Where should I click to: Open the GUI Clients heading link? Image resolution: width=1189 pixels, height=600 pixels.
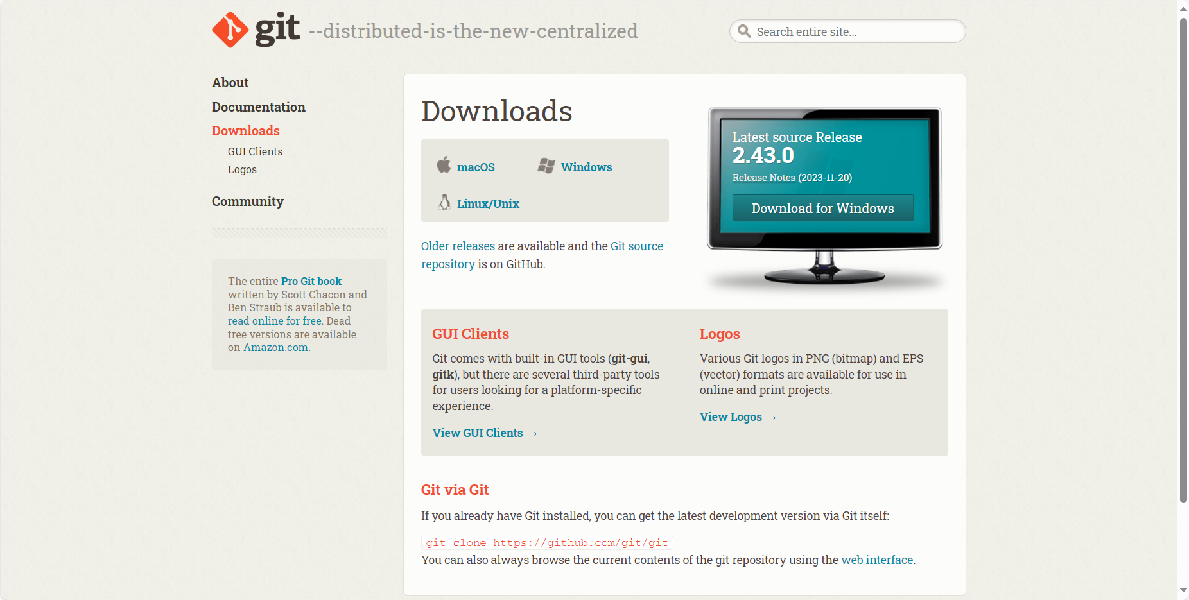point(471,334)
